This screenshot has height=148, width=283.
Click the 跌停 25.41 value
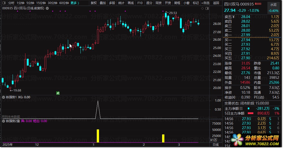(x=274, y=63)
